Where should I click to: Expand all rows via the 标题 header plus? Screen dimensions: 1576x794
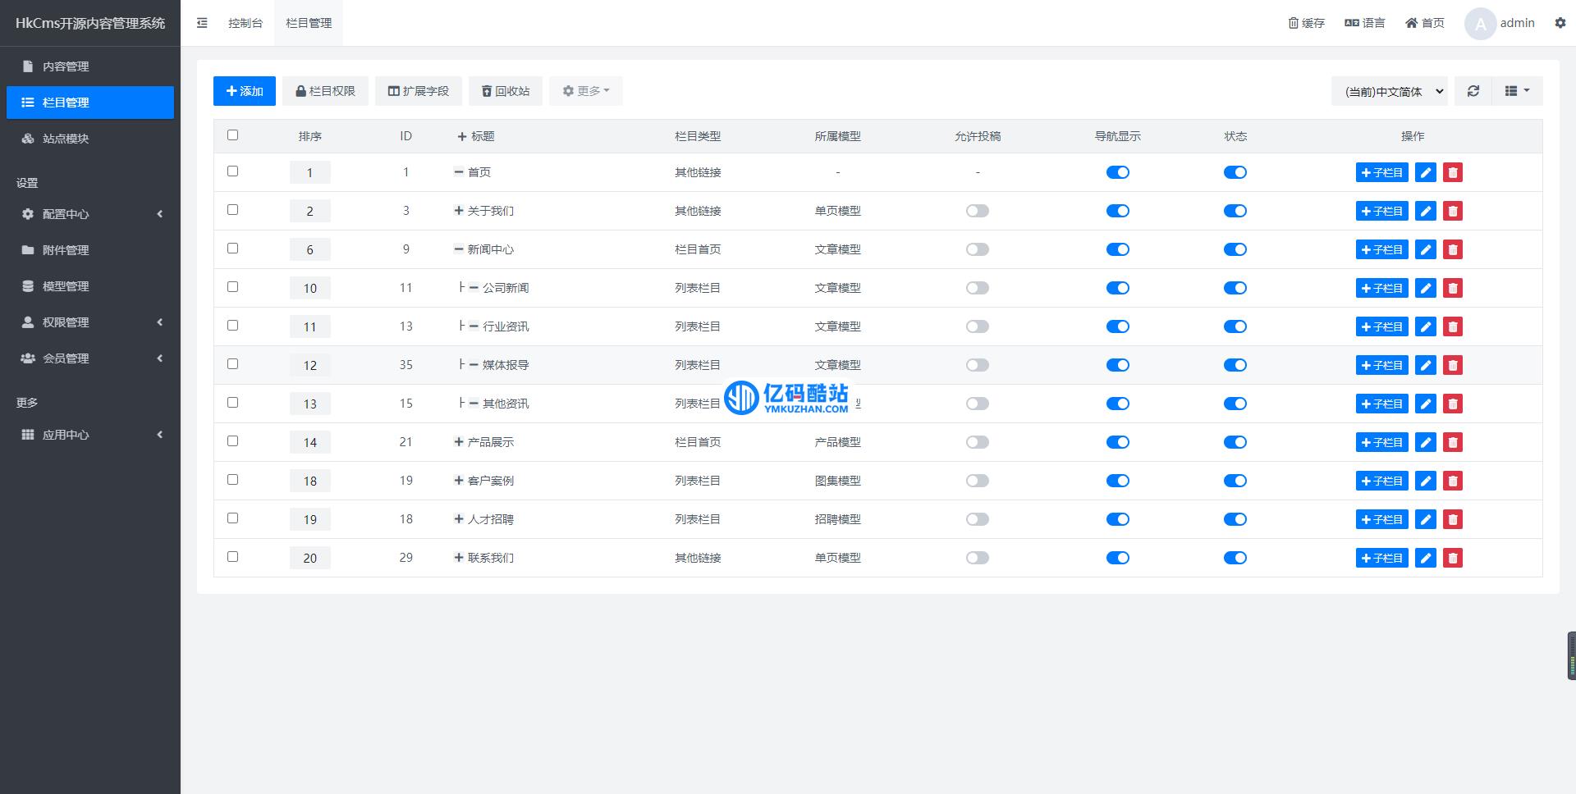[x=462, y=136]
